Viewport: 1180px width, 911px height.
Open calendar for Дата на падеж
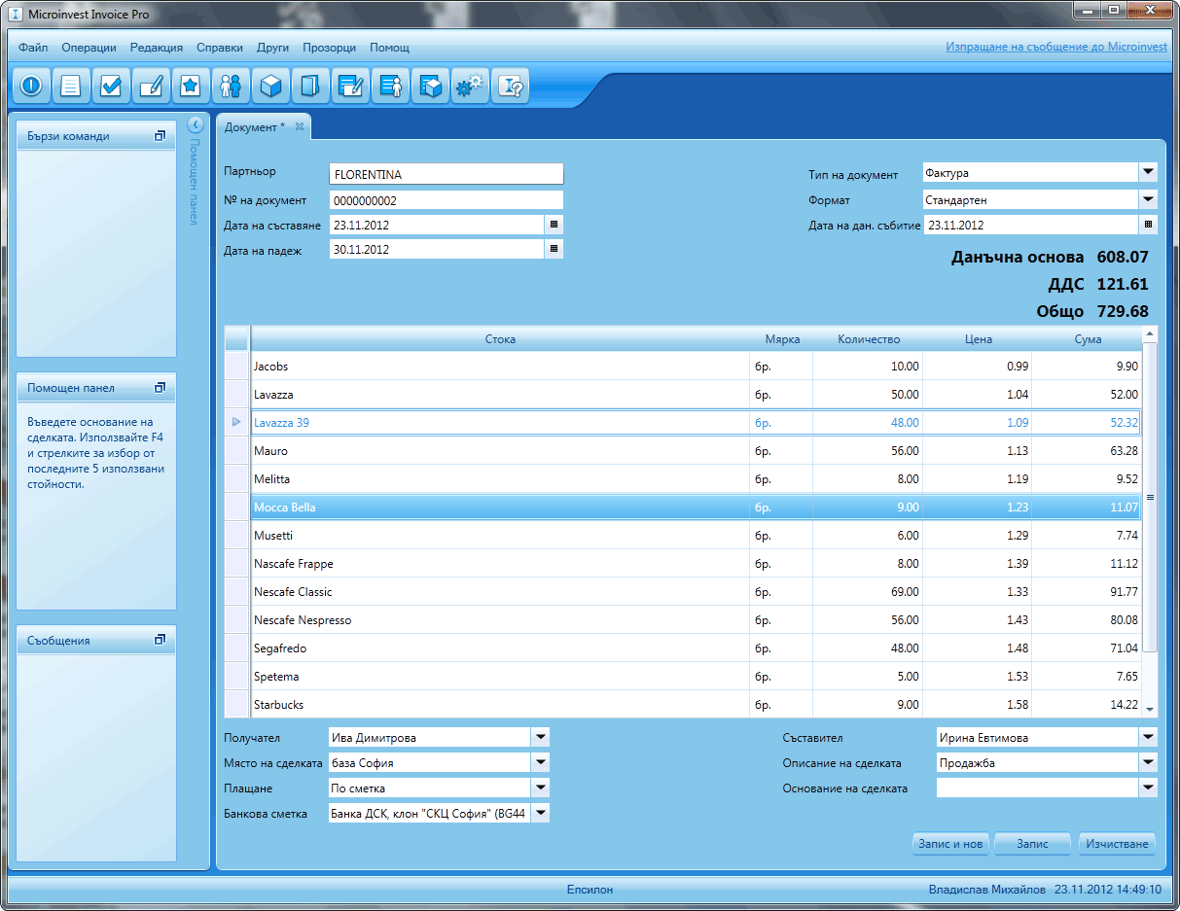coord(554,249)
